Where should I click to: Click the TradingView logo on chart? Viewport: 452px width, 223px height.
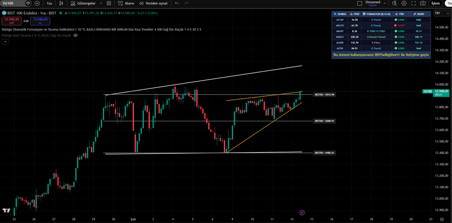pos(6,211)
